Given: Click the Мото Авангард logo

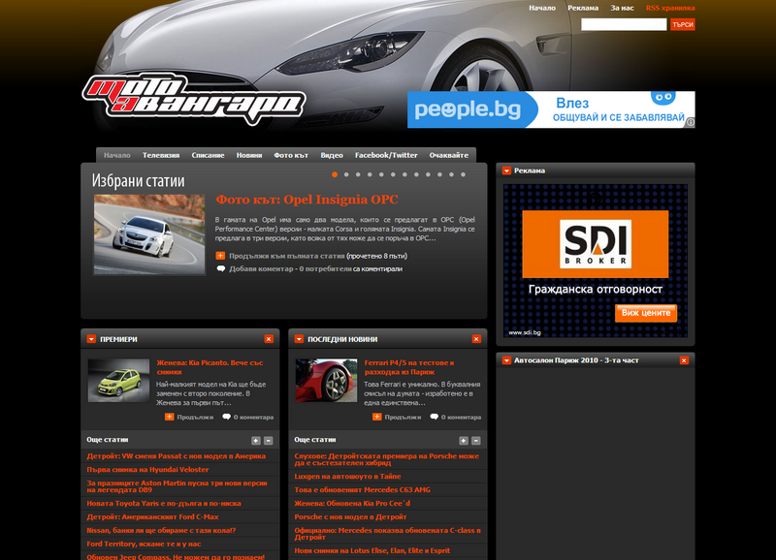Looking at the screenshot, I should [x=193, y=99].
